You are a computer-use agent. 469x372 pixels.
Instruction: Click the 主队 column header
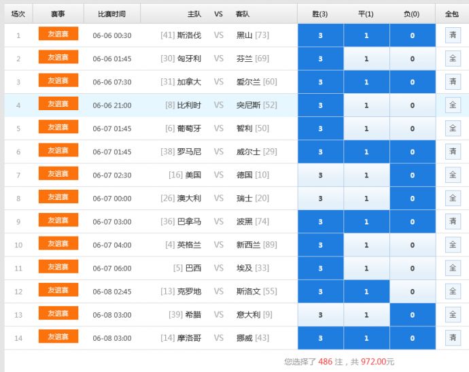194,14
